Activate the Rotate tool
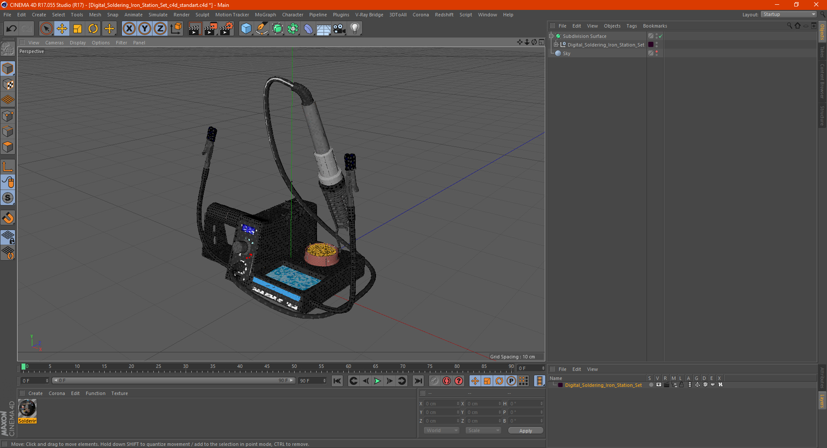The width and height of the screenshot is (827, 448). pyautogui.click(x=93, y=29)
